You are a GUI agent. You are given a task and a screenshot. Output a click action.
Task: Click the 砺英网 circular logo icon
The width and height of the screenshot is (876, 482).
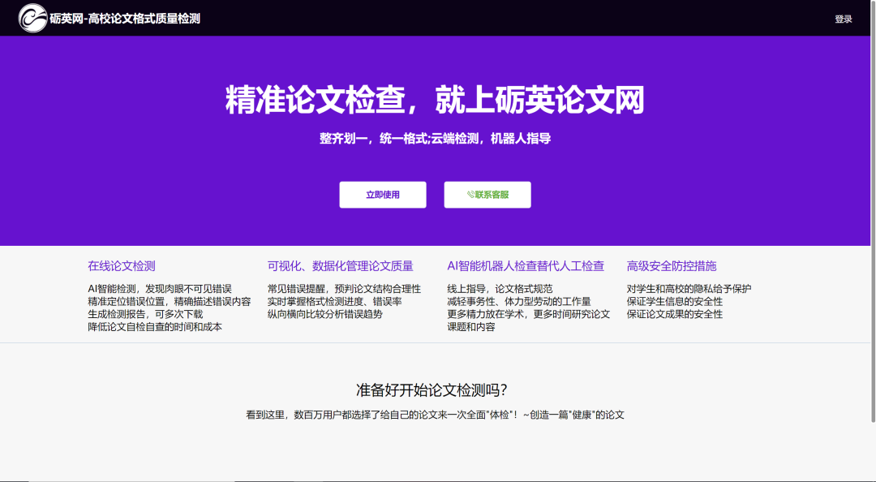click(32, 18)
